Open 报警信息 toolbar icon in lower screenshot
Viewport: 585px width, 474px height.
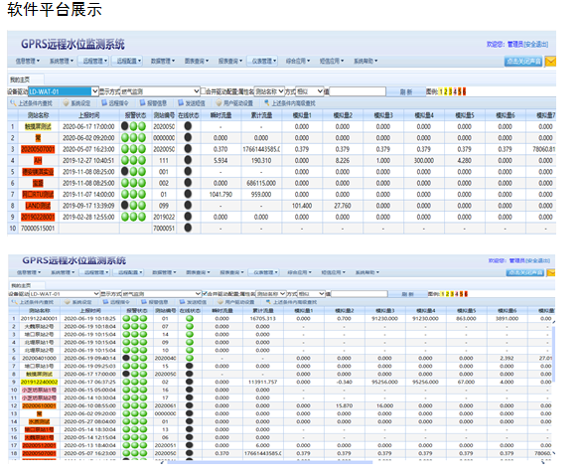(x=144, y=301)
